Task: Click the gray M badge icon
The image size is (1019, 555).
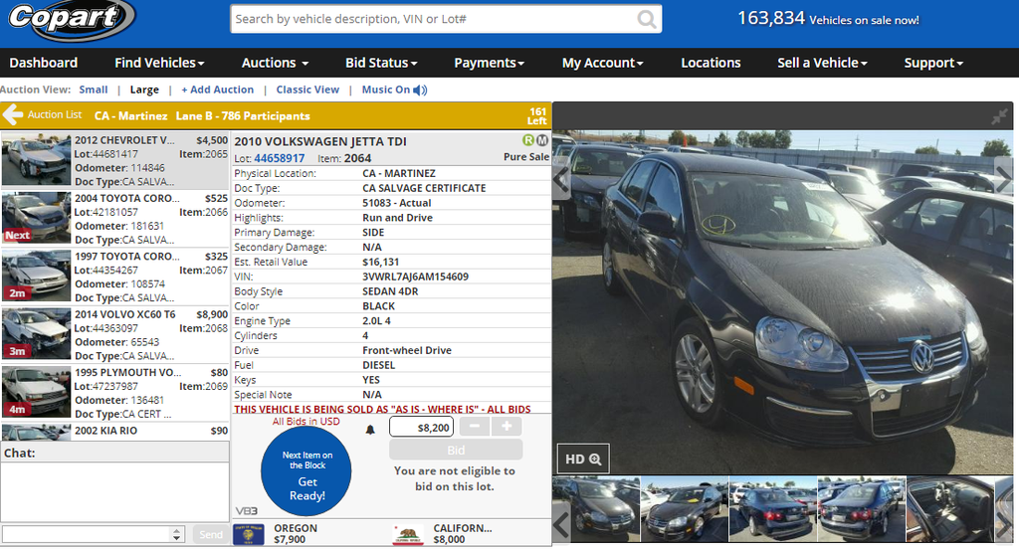Action: 542,139
